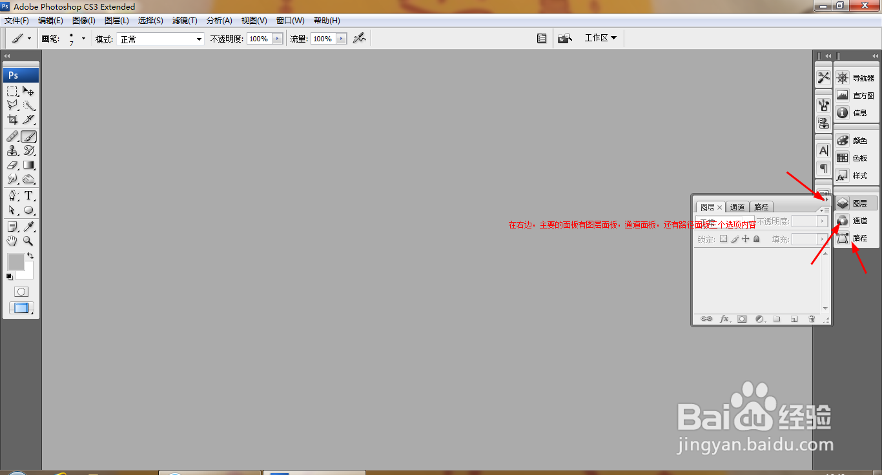Toggle the lock all icon
882x475 pixels.
[756, 239]
